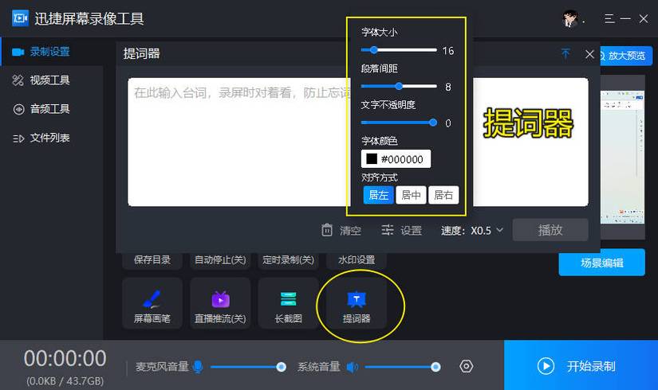Open 保存目录 setting

coord(152,260)
